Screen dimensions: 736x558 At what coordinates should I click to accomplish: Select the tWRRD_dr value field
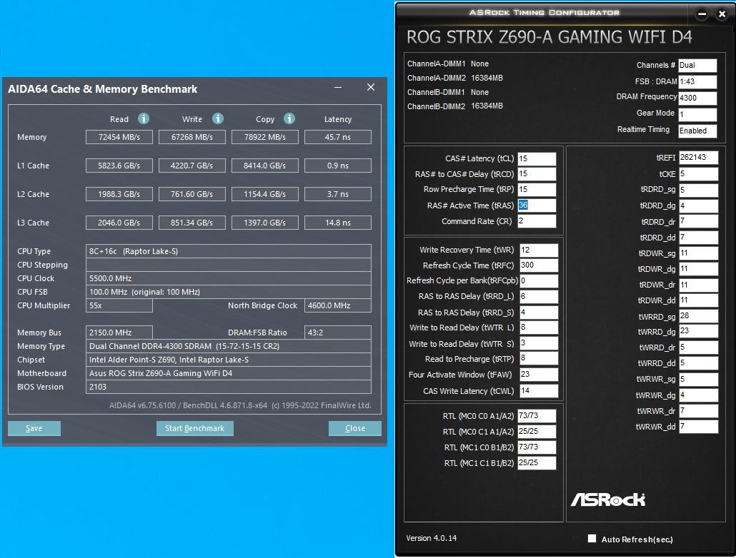click(698, 348)
